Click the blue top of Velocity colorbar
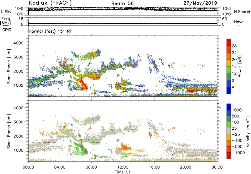The width and height of the screenshot is (251, 174). coord(229,107)
